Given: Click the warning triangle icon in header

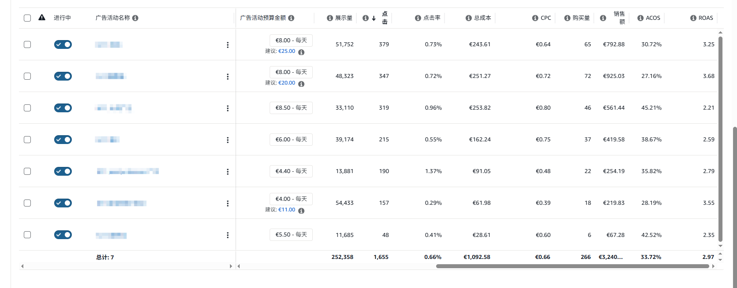Looking at the screenshot, I should click(42, 18).
